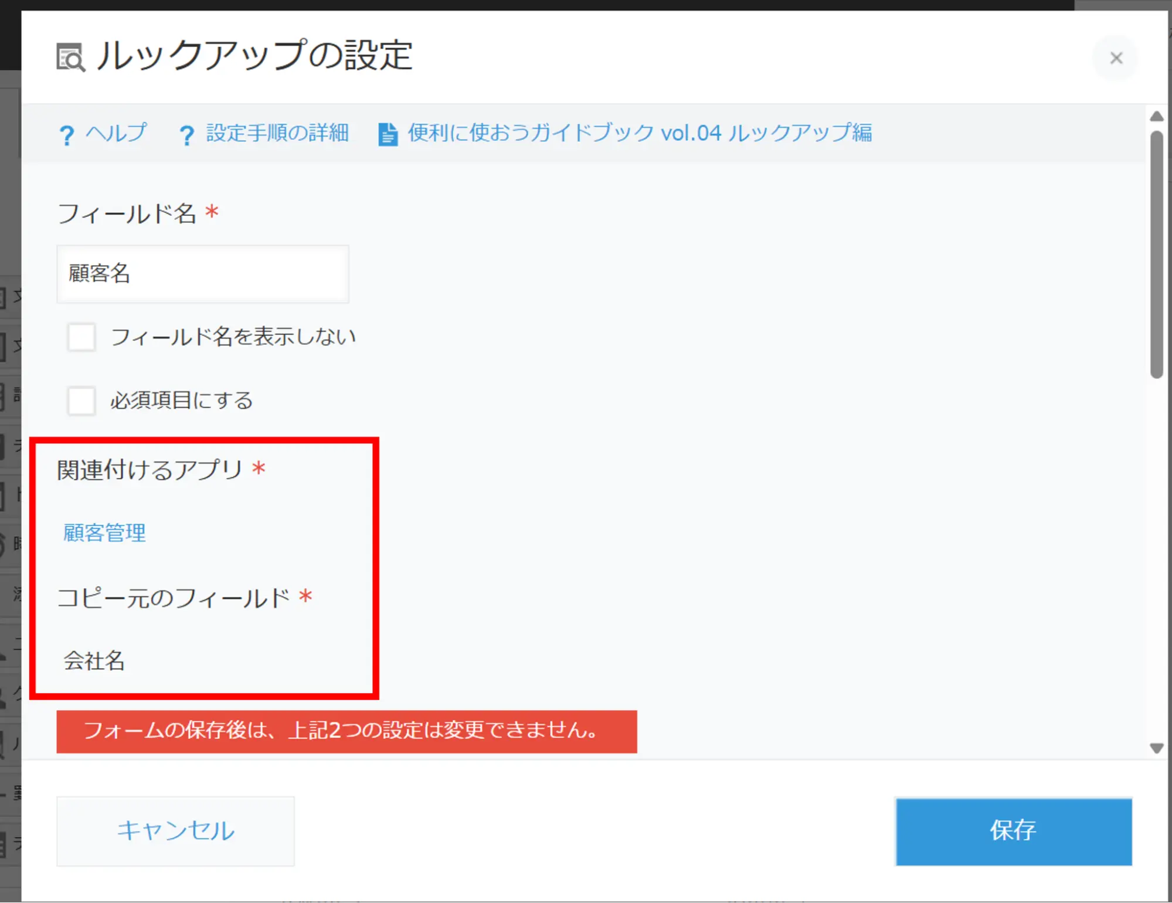The width and height of the screenshot is (1172, 903).
Task: Click the red フォームの保存後は warning banner
Action: 346,731
